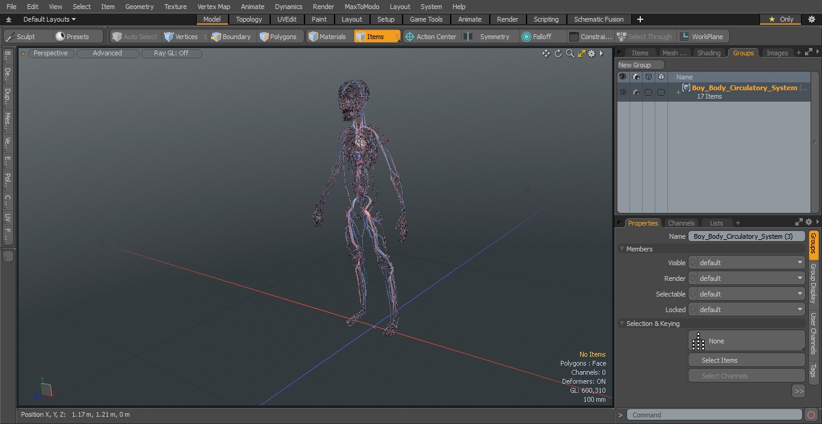The height and width of the screenshot is (424, 822).
Task: Click the home icon beside Default Layouts
Action: pos(9,19)
